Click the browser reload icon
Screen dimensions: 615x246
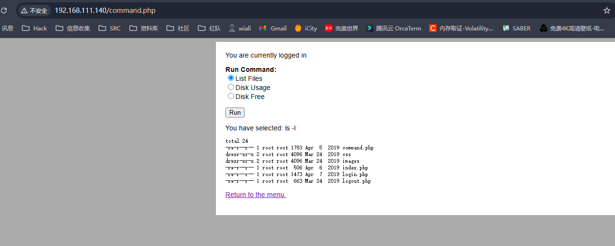(x=4, y=10)
